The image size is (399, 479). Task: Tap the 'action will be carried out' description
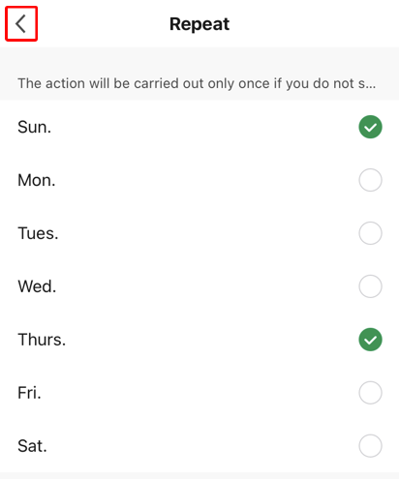coord(197,83)
